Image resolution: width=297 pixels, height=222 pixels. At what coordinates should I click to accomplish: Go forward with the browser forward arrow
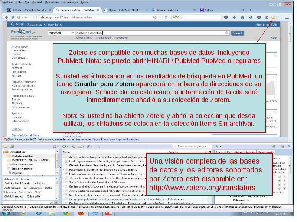click(13, 17)
